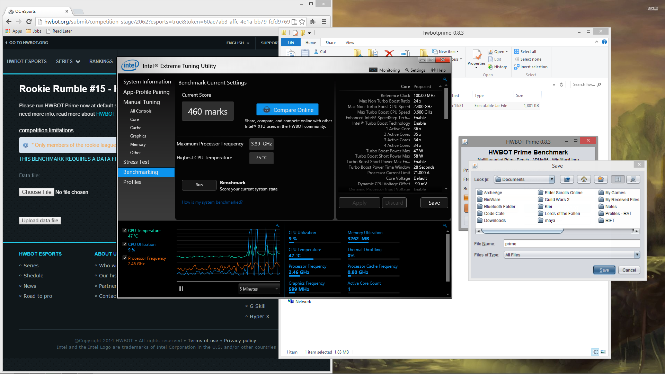The height and width of the screenshot is (374, 665).
Task: Open the Explorer address history dropdown
Action: [x=554, y=84]
